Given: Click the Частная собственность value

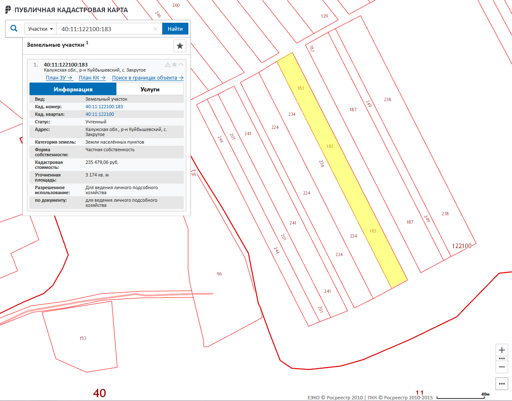Looking at the screenshot, I should pyautogui.click(x=110, y=150).
